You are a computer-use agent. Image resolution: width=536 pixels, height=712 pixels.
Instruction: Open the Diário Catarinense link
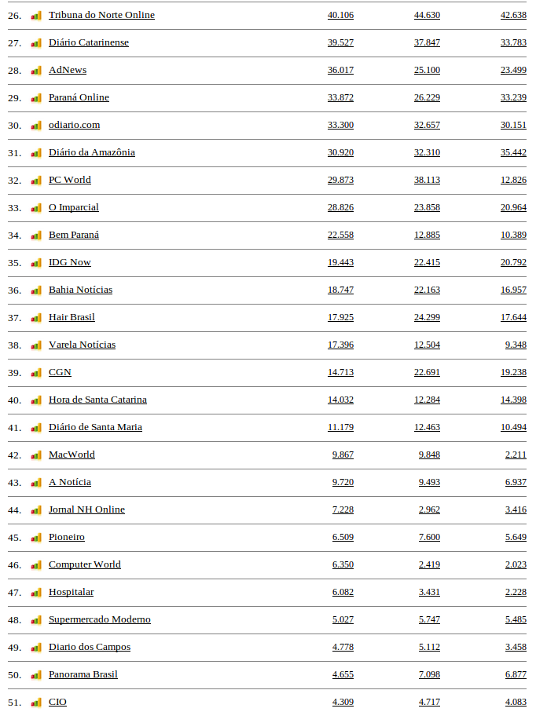89,42
